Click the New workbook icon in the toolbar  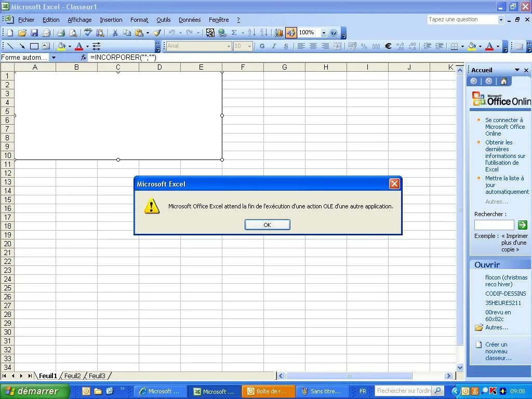point(10,33)
